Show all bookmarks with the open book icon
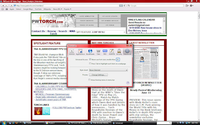The width and height of the screenshot is (200, 125). pos(2,9)
